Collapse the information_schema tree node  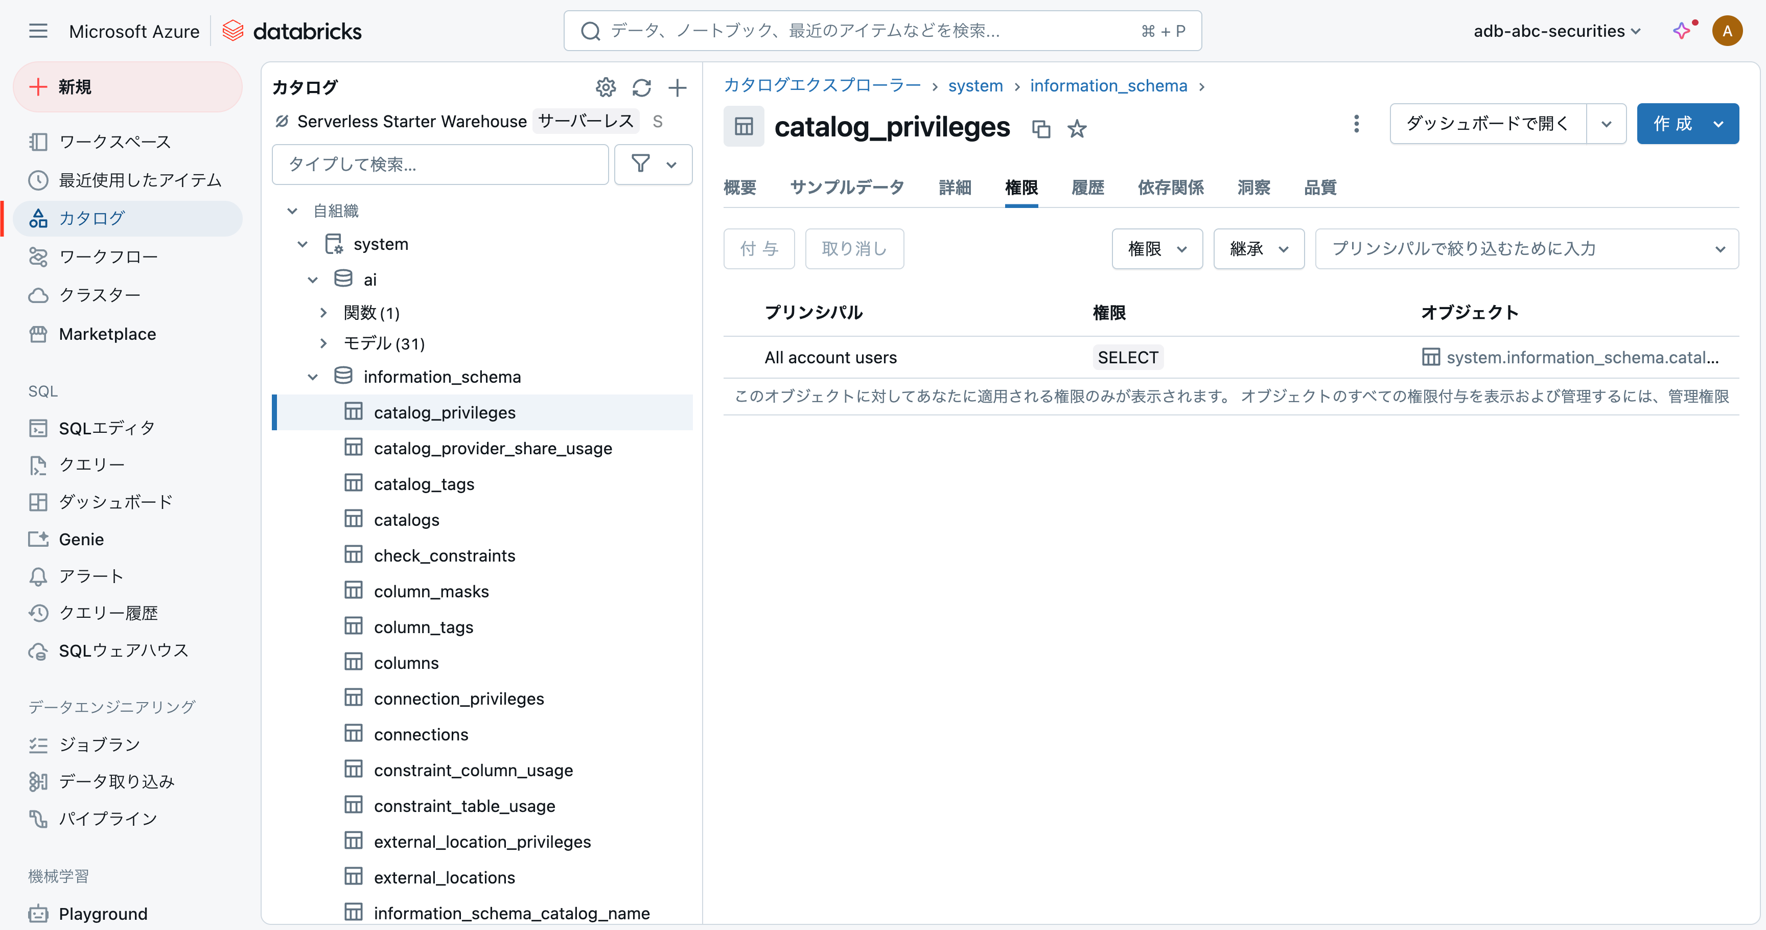(x=313, y=377)
